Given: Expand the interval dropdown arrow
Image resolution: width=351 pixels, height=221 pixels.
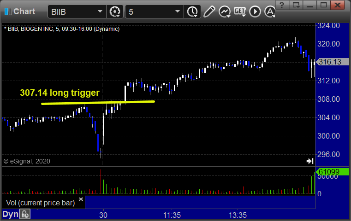Looking at the screenshot, I should tap(178, 12).
